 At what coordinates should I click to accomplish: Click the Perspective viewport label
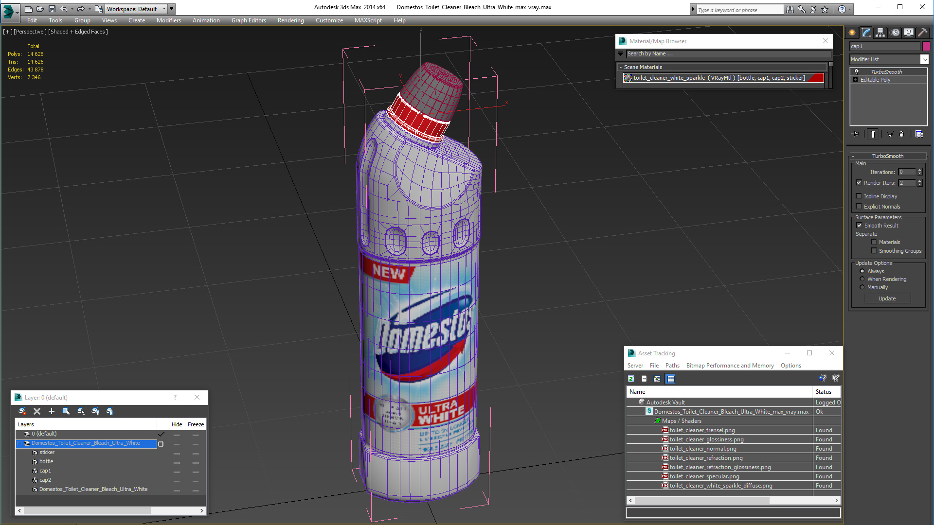[30, 32]
